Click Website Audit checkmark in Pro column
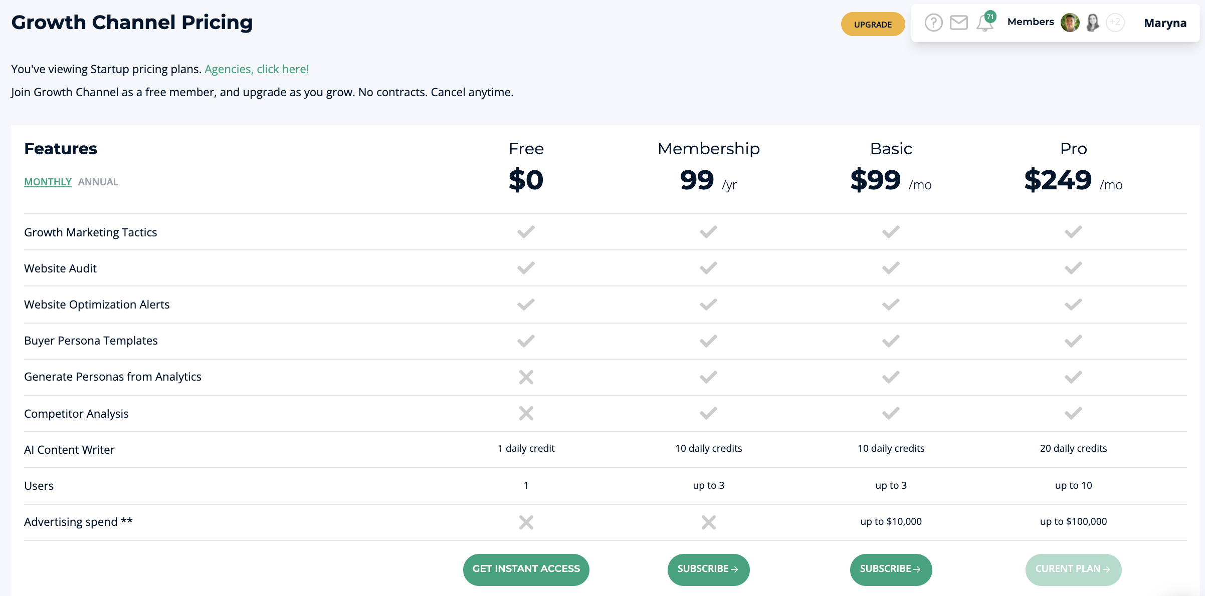This screenshot has width=1205, height=596. point(1073,268)
